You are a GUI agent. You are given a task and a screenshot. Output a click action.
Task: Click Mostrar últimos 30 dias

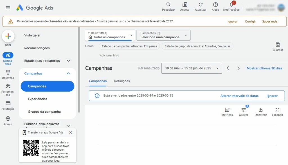[x=264, y=68]
